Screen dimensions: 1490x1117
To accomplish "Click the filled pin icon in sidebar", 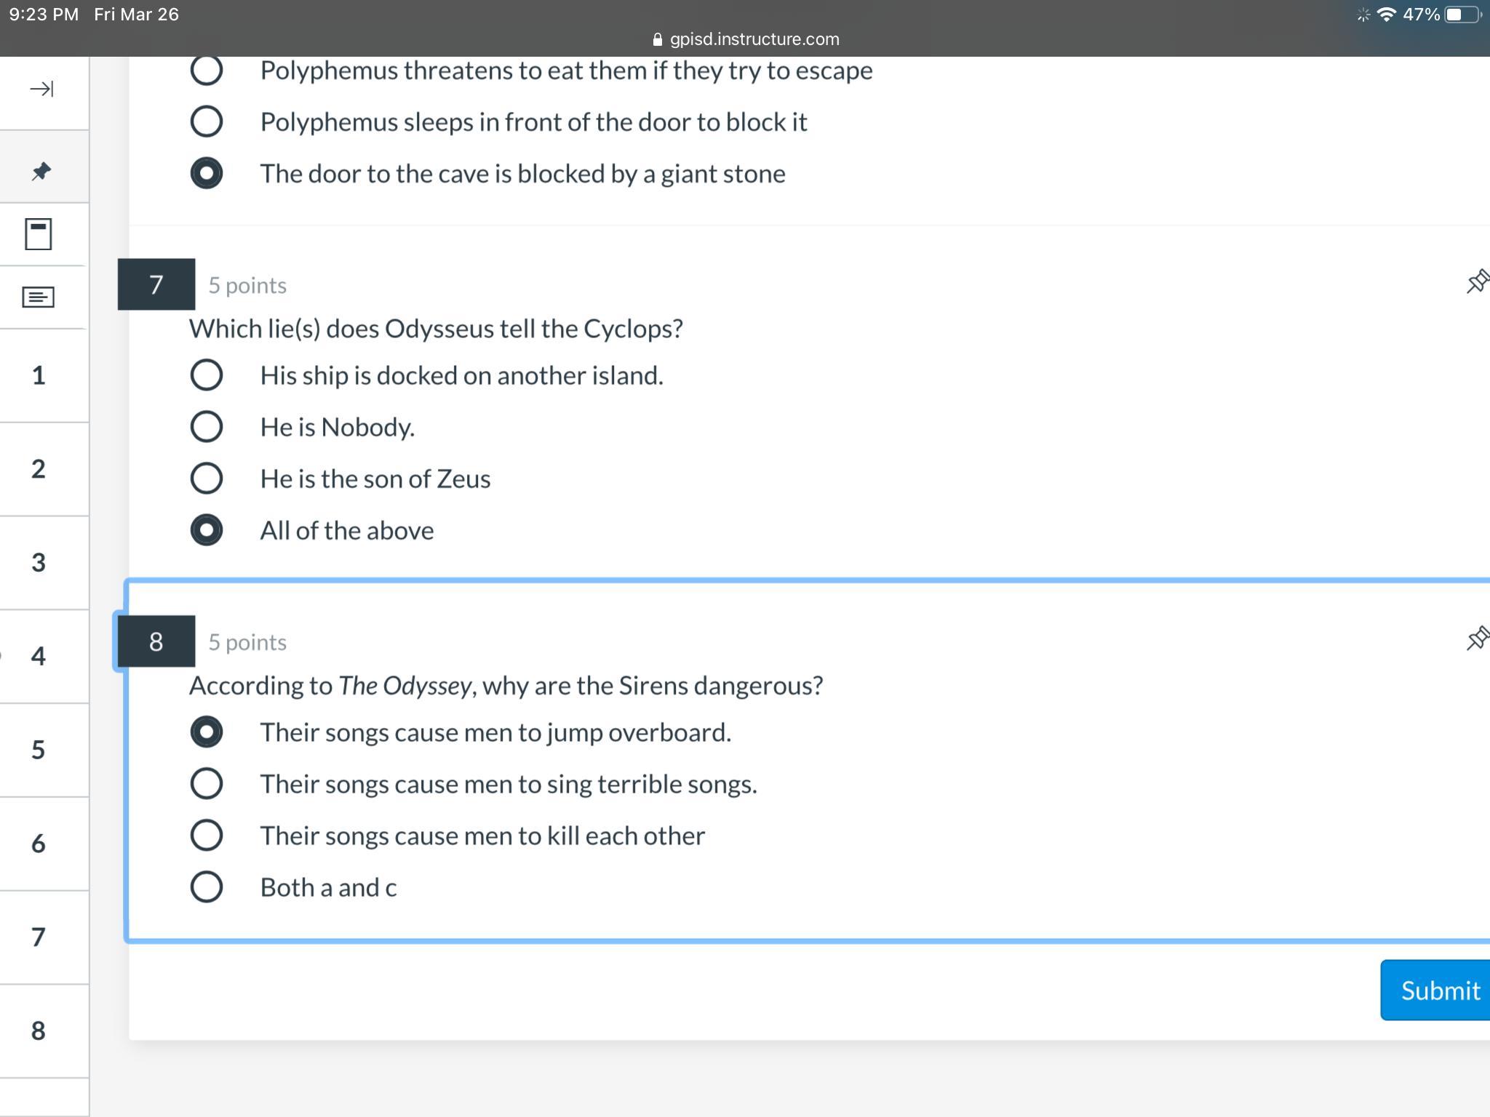I will pos(41,172).
